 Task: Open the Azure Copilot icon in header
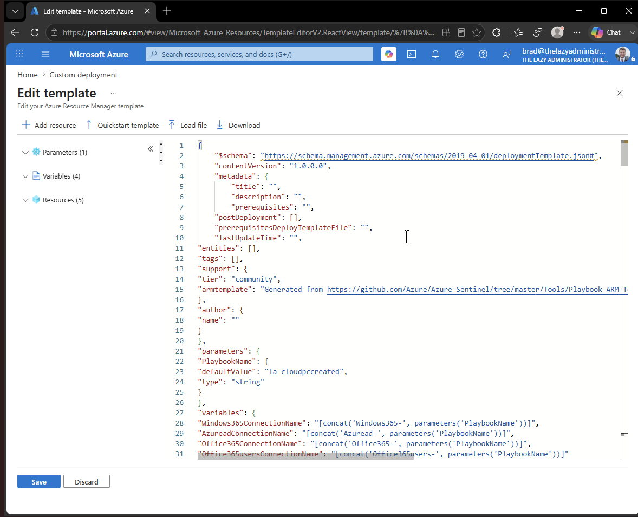tap(388, 54)
